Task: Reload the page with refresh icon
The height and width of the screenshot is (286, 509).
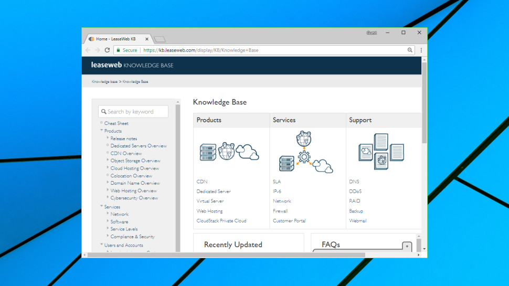Action: tap(107, 50)
